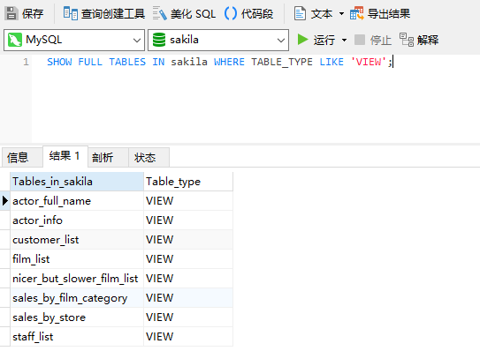The width and height of the screenshot is (480, 351).
Task: Open the Query Builder tool icon
Action: click(x=70, y=13)
